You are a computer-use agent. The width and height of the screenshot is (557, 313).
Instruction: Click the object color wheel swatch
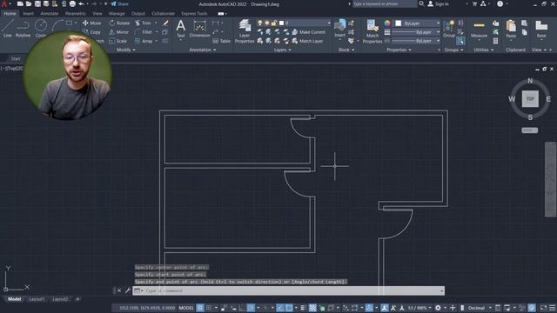pos(387,23)
